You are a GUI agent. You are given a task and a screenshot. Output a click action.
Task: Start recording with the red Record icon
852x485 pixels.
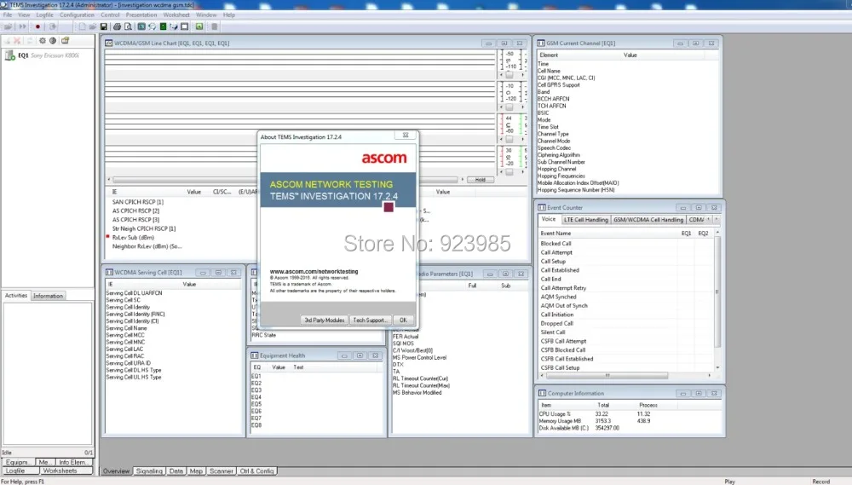pyautogui.click(x=37, y=26)
